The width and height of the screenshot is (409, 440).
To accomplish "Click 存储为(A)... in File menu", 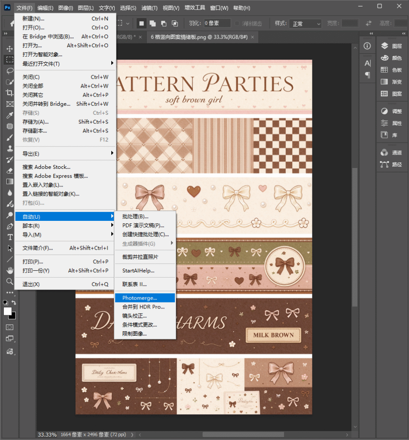I will [x=65, y=122].
